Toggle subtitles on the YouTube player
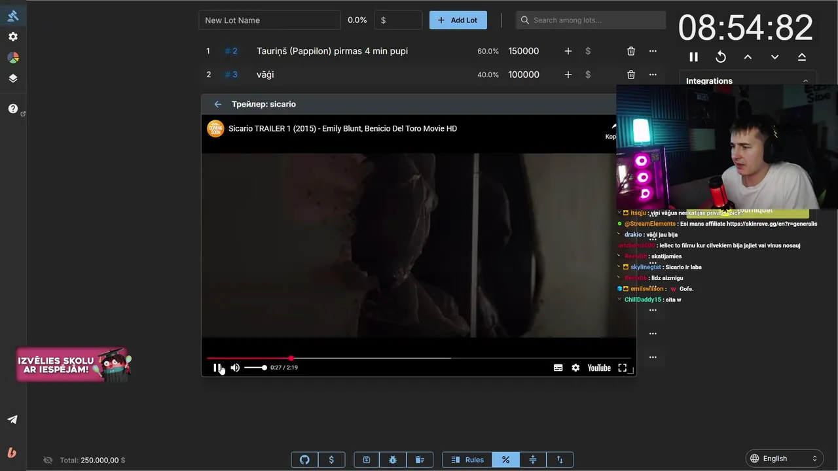838x471 pixels. (x=558, y=368)
